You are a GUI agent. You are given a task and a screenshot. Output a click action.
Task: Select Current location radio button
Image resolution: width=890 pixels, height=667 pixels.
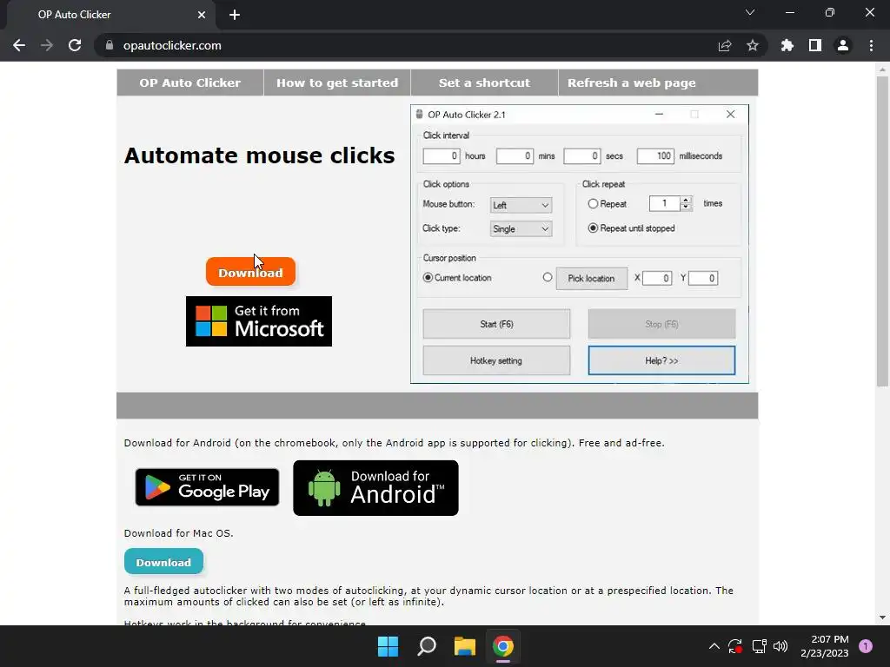(428, 278)
